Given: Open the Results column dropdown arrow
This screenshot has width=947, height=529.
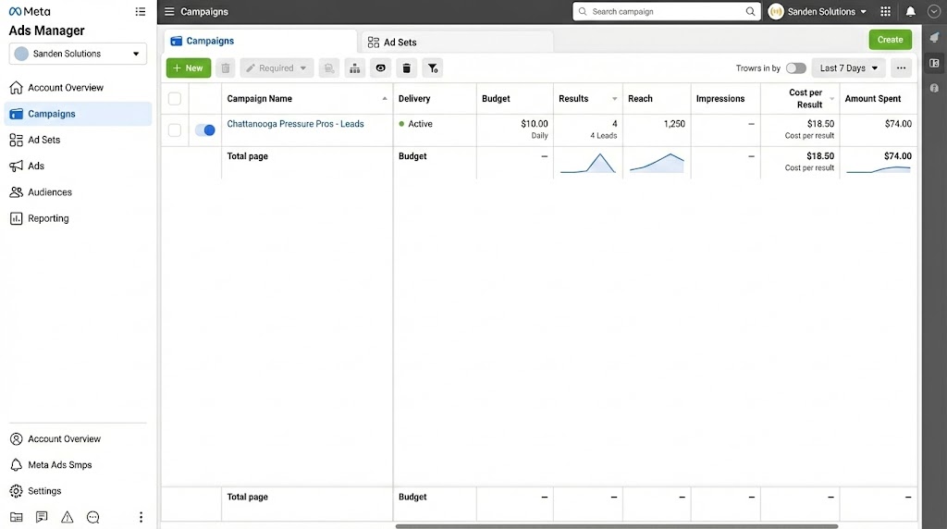Looking at the screenshot, I should coord(614,98).
